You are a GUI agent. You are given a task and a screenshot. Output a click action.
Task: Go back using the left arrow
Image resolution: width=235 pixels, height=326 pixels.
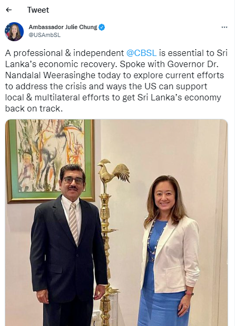9,10
